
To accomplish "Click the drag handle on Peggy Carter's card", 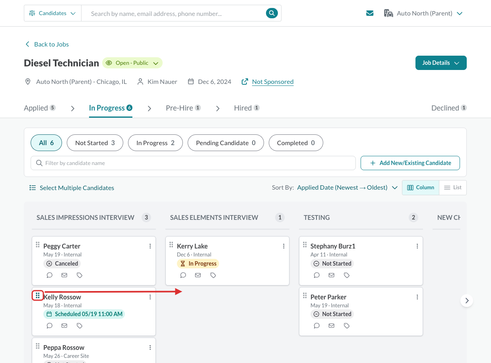I will [x=38, y=245].
